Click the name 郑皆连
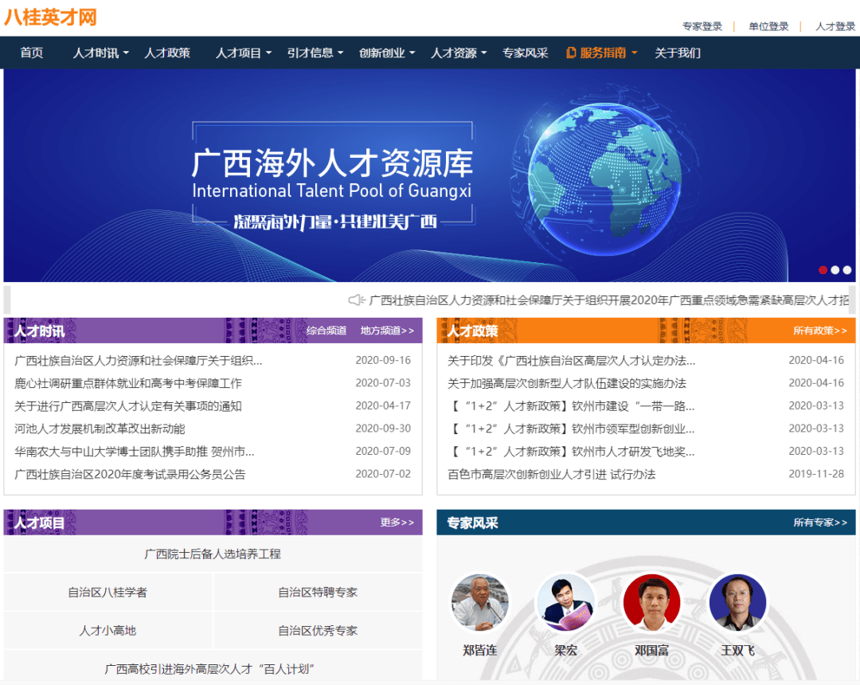The image size is (860, 685). click(480, 651)
